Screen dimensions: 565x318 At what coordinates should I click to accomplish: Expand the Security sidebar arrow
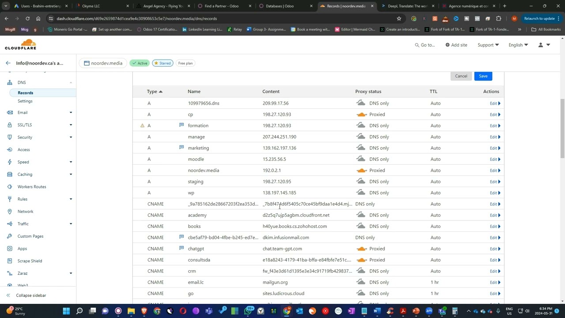pos(71,137)
